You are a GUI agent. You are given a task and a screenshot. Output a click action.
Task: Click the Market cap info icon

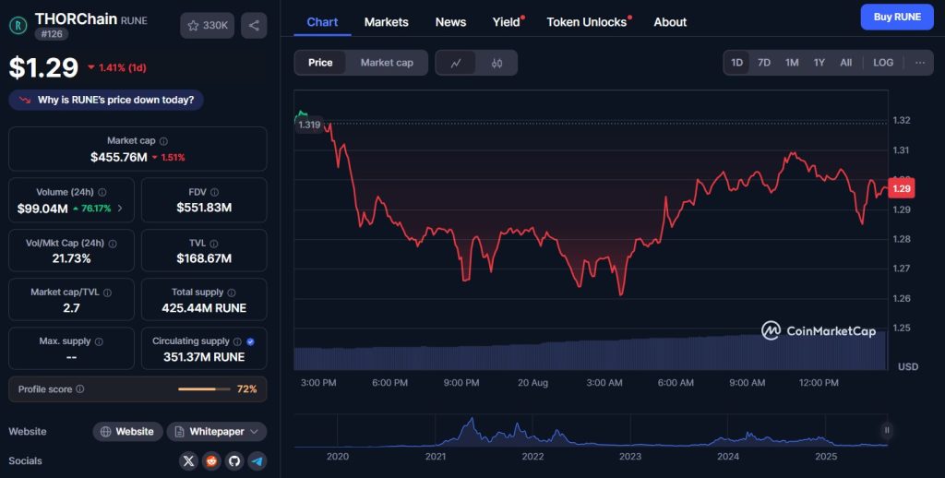click(163, 141)
